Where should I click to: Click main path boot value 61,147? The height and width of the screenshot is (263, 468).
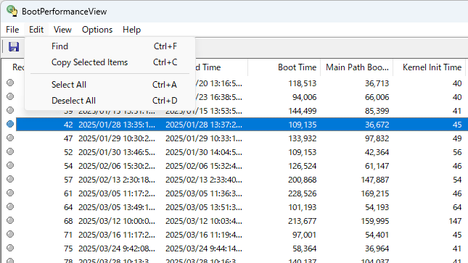pyautogui.click(x=377, y=166)
